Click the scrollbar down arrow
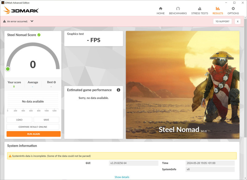This screenshot has height=180, width=247. click(245, 178)
